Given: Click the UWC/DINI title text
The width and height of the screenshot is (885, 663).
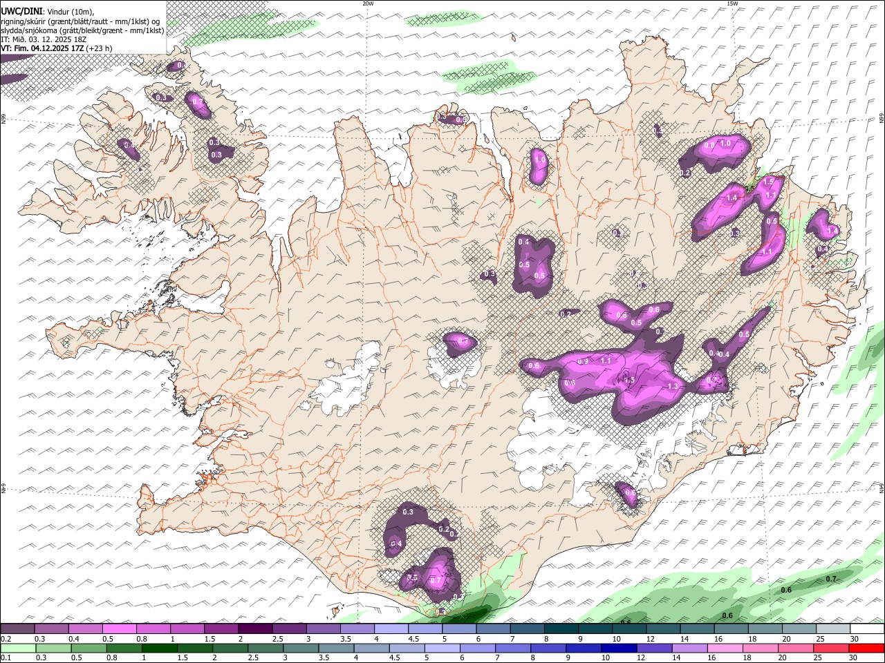Looking at the screenshot, I should click(x=21, y=12).
